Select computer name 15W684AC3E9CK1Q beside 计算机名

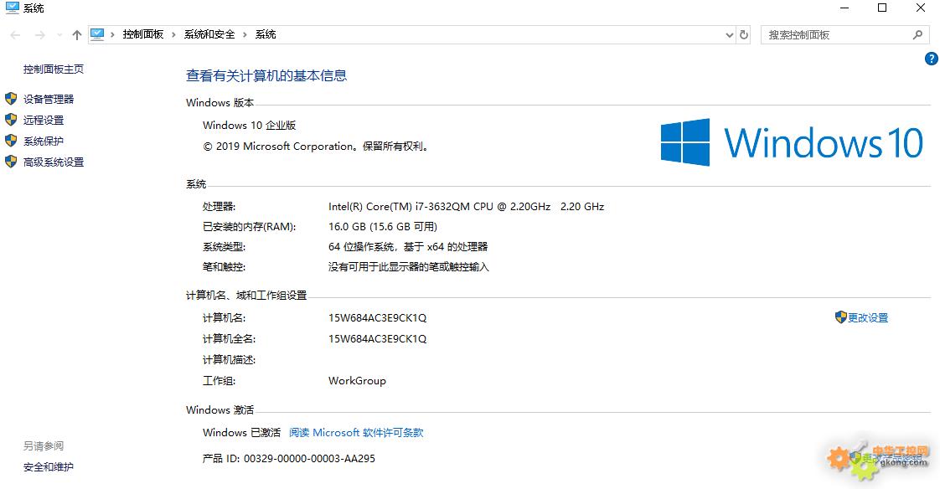pyautogui.click(x=378, y=317)
